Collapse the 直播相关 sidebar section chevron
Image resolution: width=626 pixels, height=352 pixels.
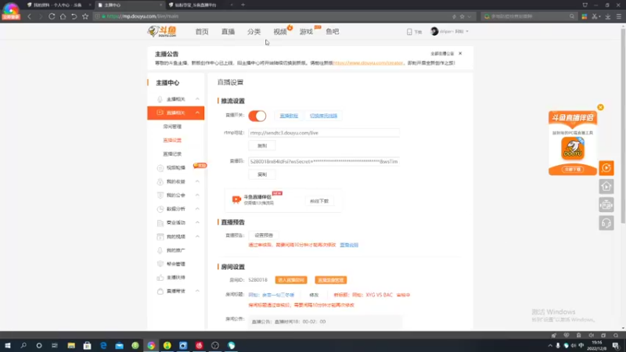(x=197, y=113)
